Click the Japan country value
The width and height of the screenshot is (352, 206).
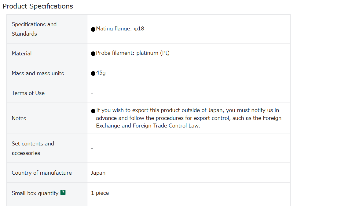click(x=98, y=173)
